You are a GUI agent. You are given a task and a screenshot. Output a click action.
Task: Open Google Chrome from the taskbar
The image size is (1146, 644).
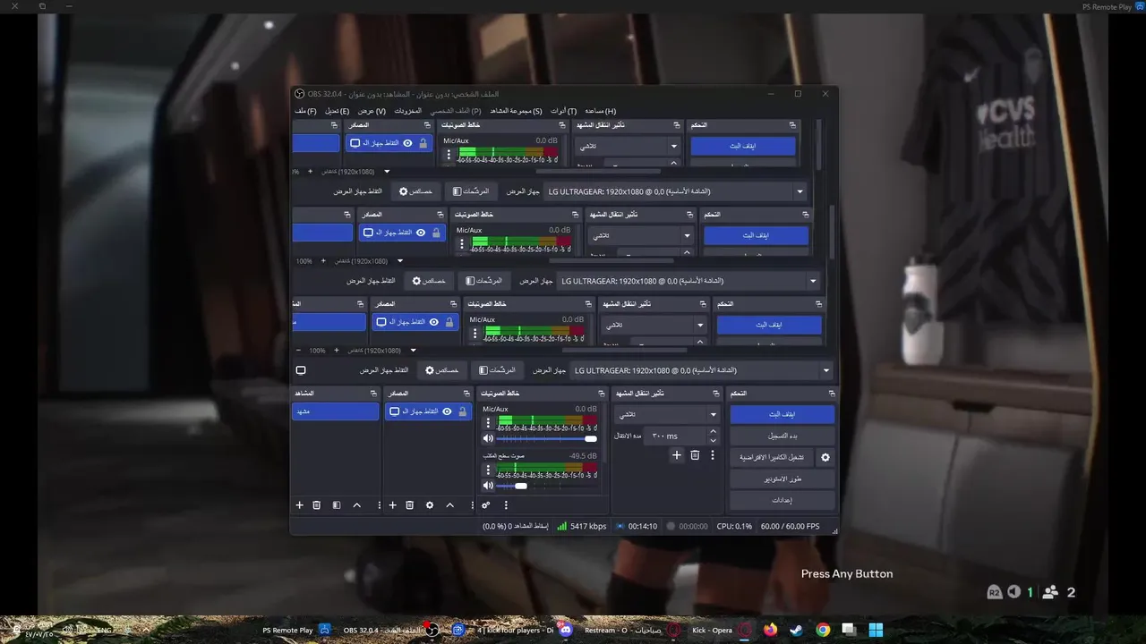(823, 630)
